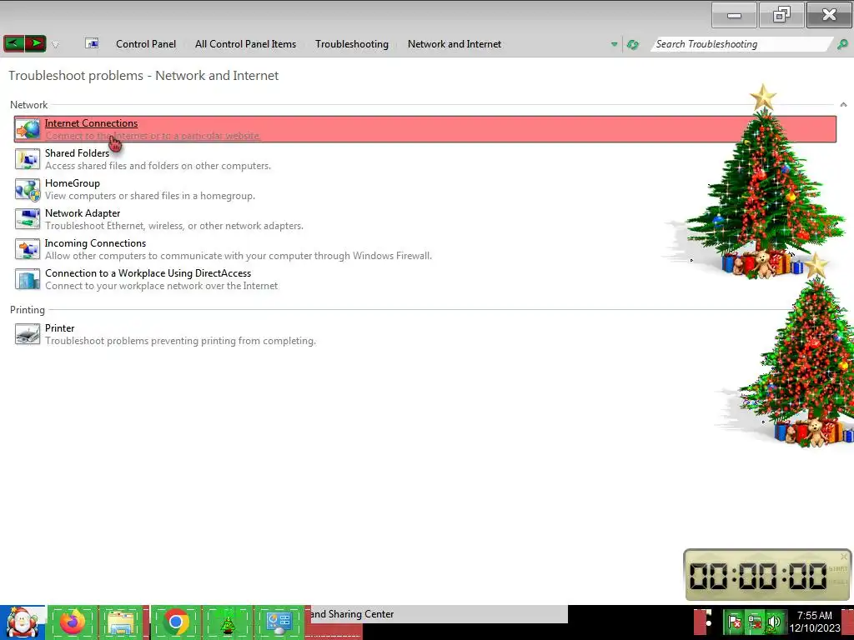Screen dimensions: 854x640
Task: Click the DirectAccess building icon
Action: [x=28, y=279]
